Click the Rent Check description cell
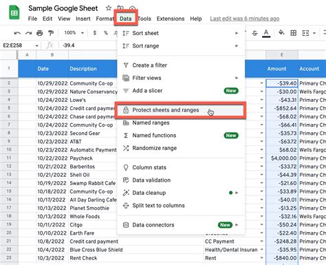This screenshot has height=265, width=326. (136, 258)
